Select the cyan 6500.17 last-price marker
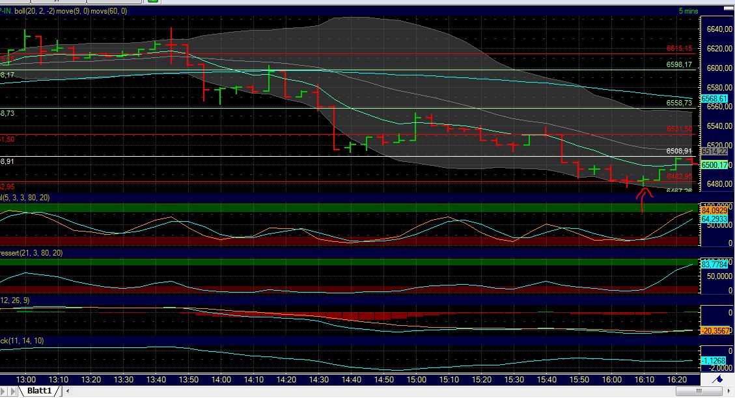Viewport: 735px width, 398px height. [715, 165]
